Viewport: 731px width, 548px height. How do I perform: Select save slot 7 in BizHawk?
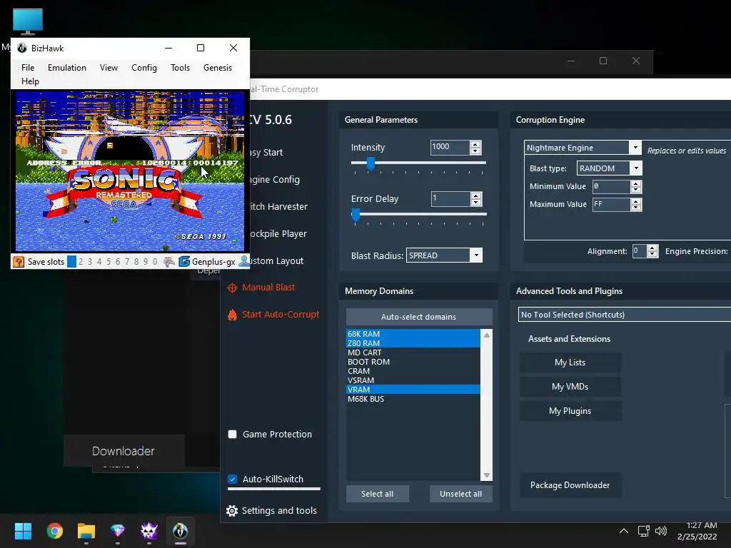click(x=127, y=261)
